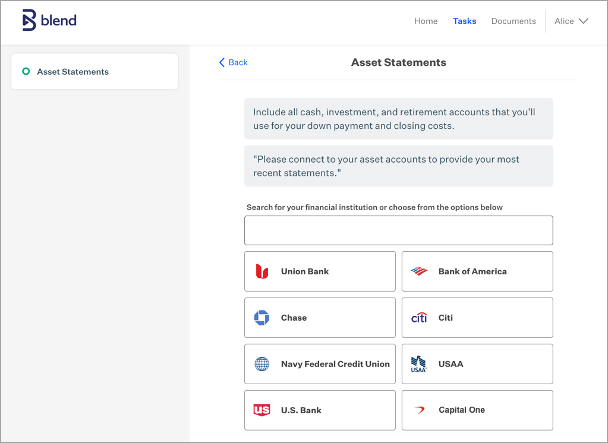Screen dimensions: 608x443
Task: Select Asset Statements in the sidebar
Action: pos(94,71)
